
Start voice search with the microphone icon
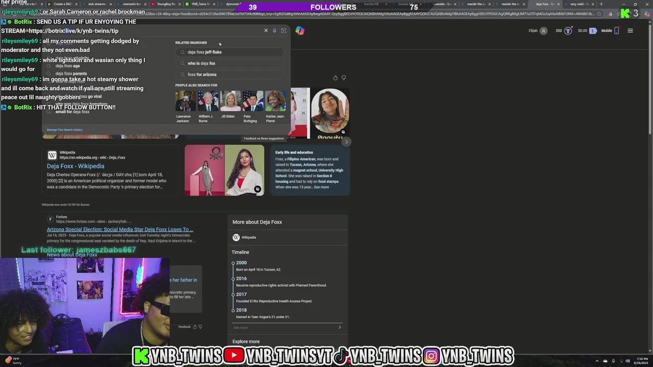point(274,31)
